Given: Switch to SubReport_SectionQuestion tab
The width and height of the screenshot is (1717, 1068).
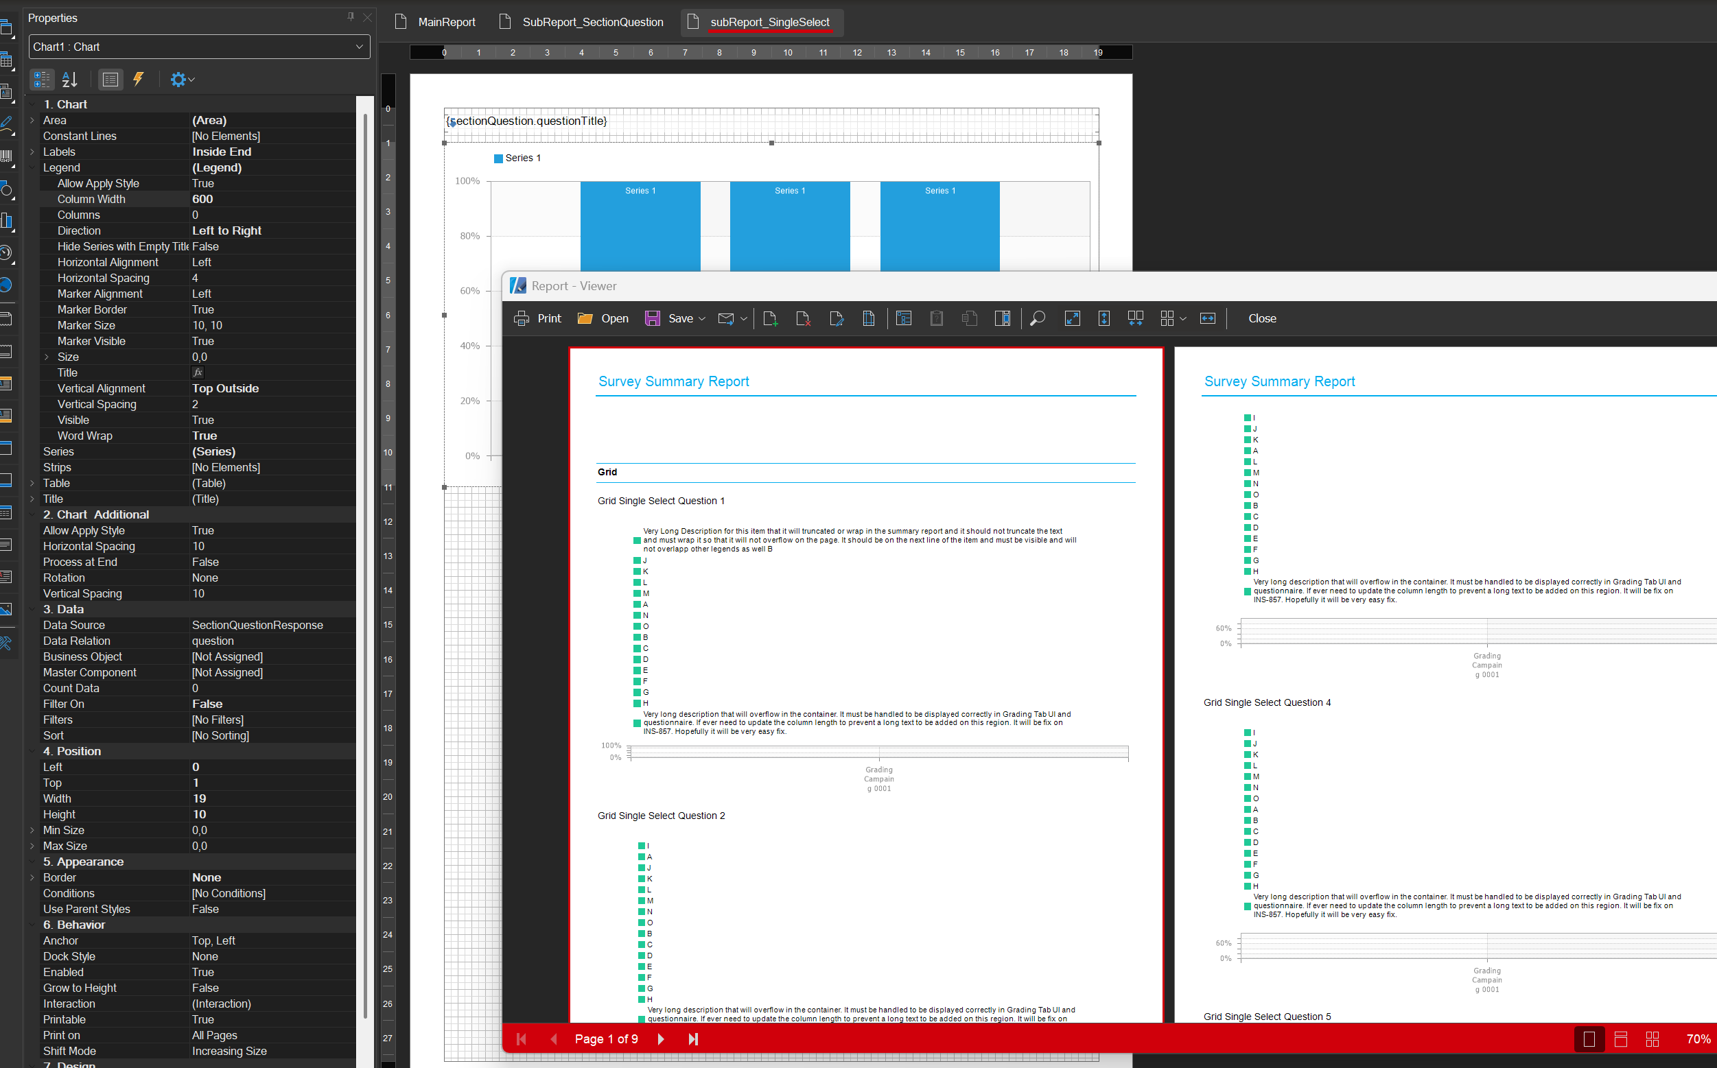Looking at the screenshot, I should coord(581,22).
